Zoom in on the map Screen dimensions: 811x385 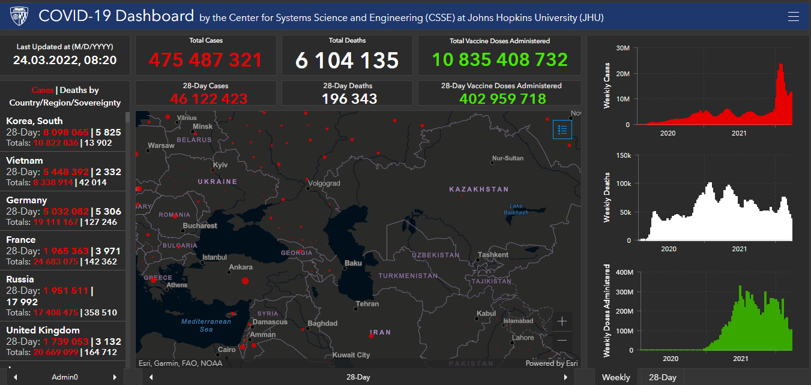(562, 321)
